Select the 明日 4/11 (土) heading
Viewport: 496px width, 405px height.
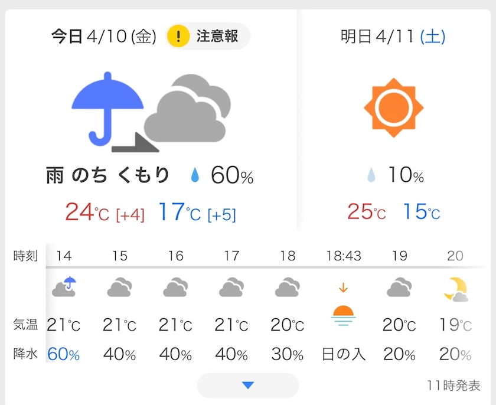pyautogui.click(x=393, y=37)
